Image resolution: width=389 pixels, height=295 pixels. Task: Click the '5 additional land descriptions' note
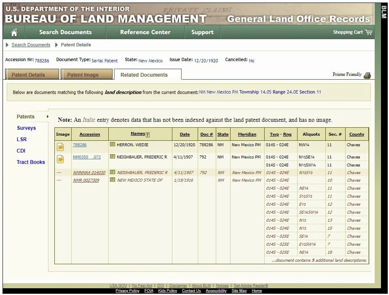319,260
